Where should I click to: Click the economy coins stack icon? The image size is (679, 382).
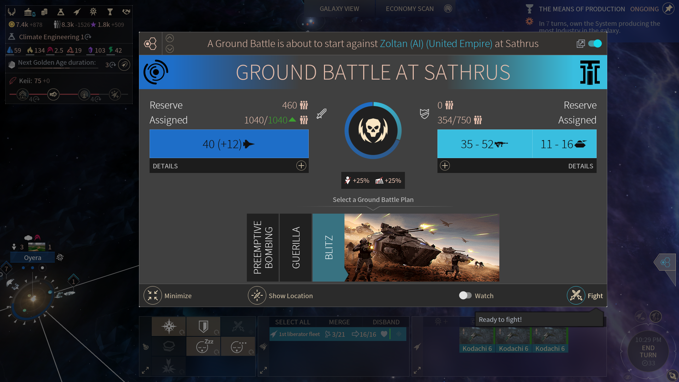pyautogui.click(x=44, y=12)
